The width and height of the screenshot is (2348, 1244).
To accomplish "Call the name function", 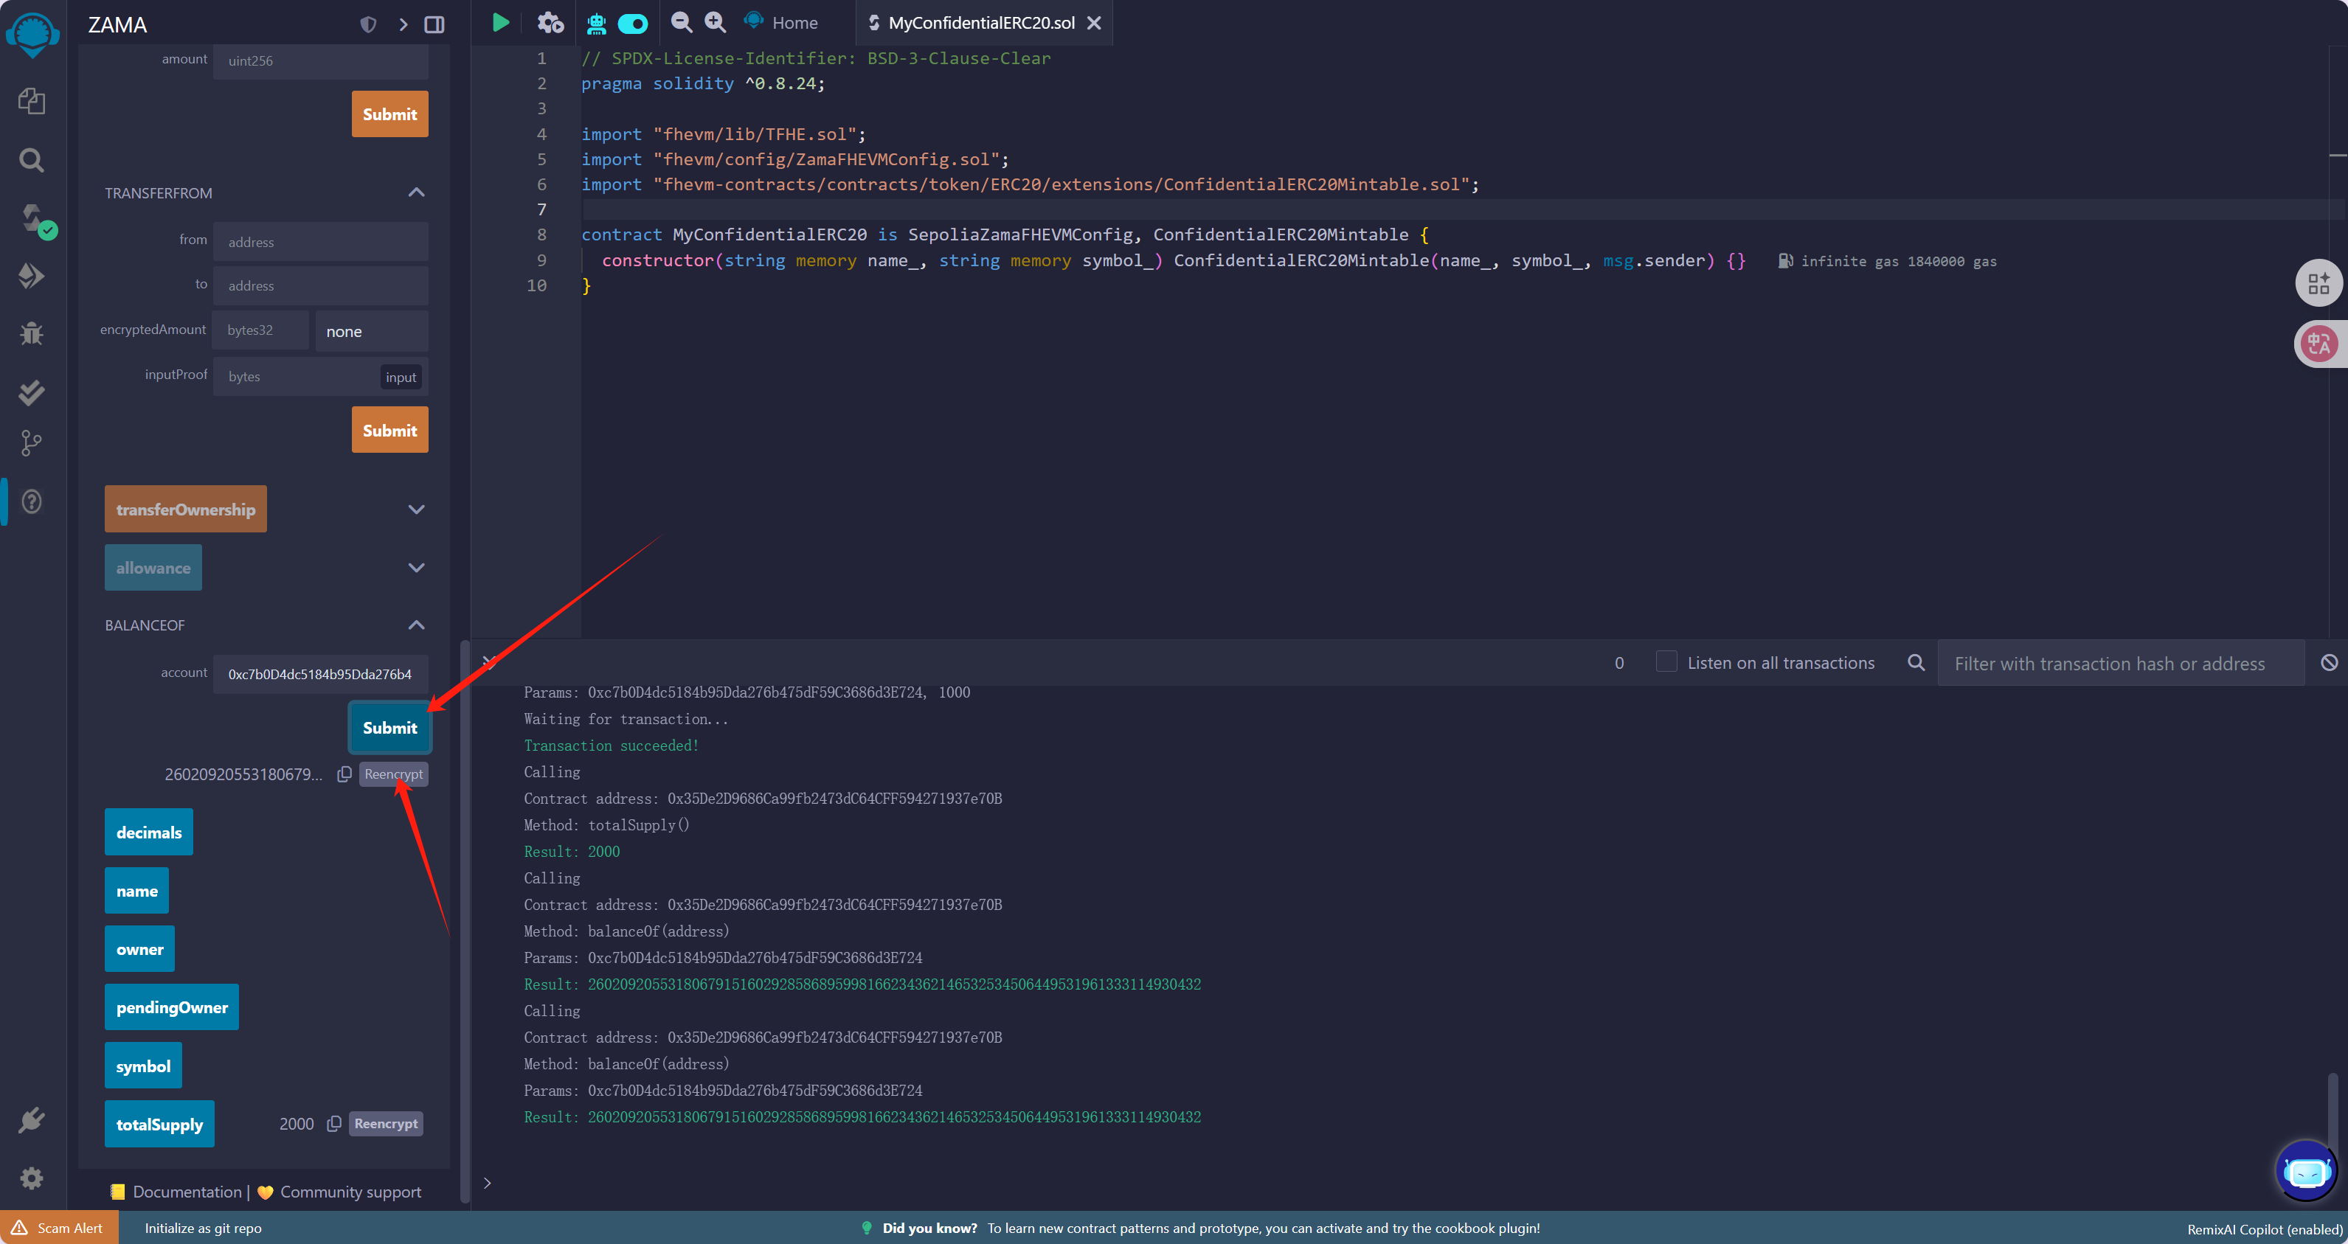I will click(136, 890).
